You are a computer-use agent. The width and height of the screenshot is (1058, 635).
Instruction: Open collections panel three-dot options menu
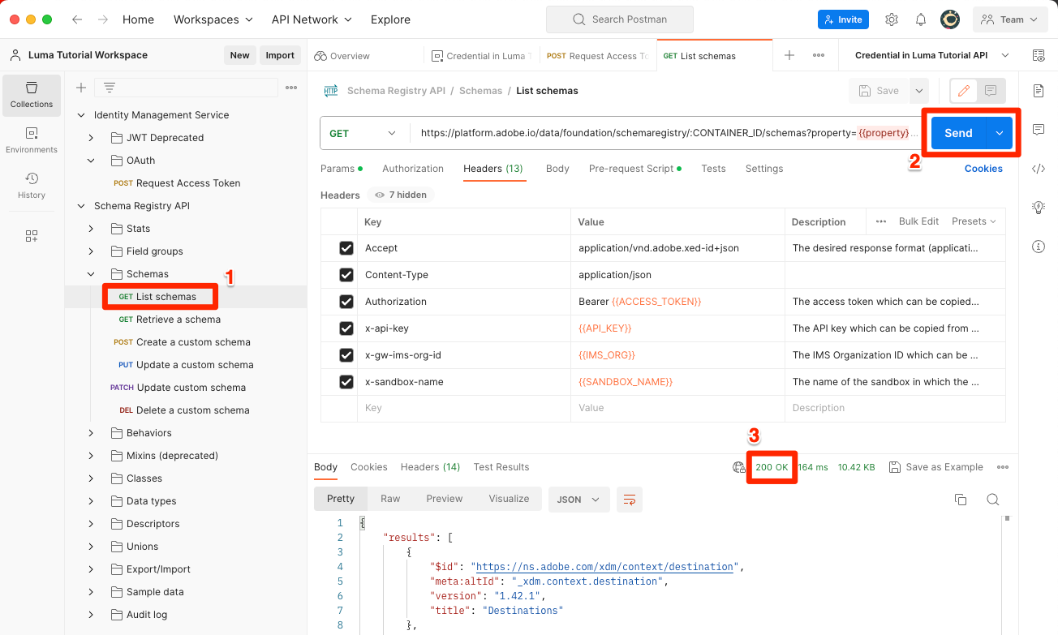coord(290,88)
